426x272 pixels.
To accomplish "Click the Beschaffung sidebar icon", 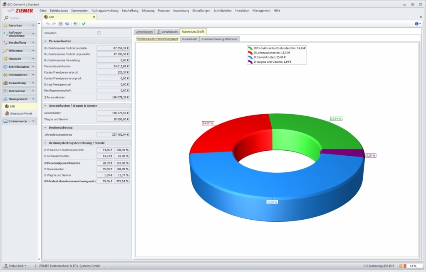I will (5, 43).
